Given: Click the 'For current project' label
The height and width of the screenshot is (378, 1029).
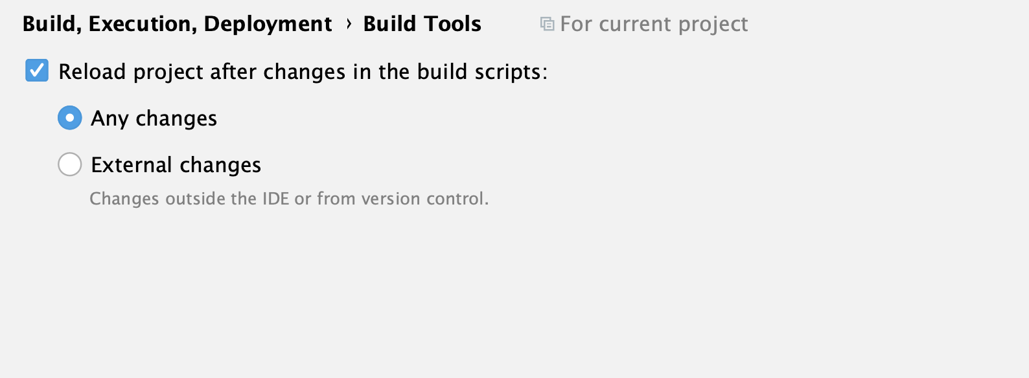Looking at the screenshot, I should [654, 25].
